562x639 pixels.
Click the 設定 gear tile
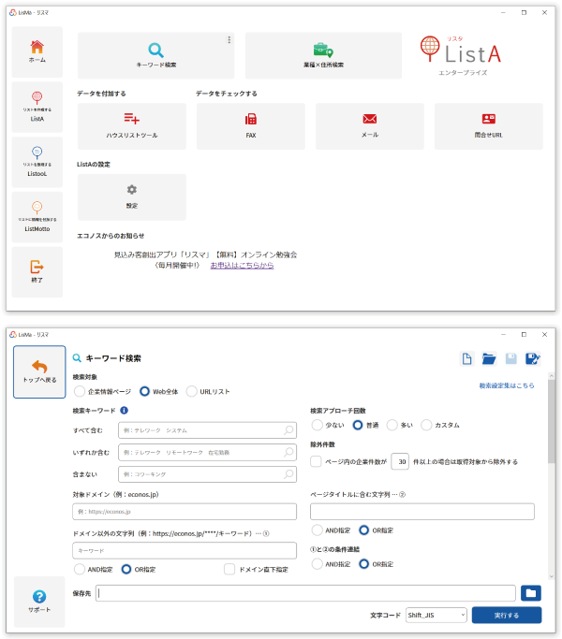pyautogui.click(x=131, y=196)
